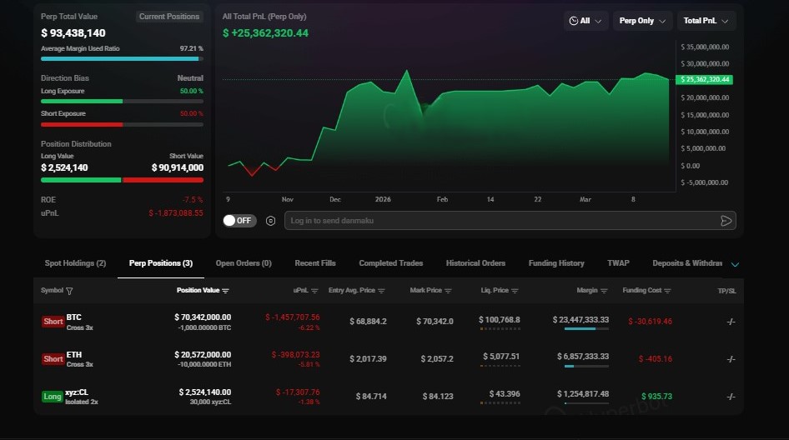Screen dimensions: 789x440
Task: Sort by Position Value column icon
Action: (x=225, y=291)
